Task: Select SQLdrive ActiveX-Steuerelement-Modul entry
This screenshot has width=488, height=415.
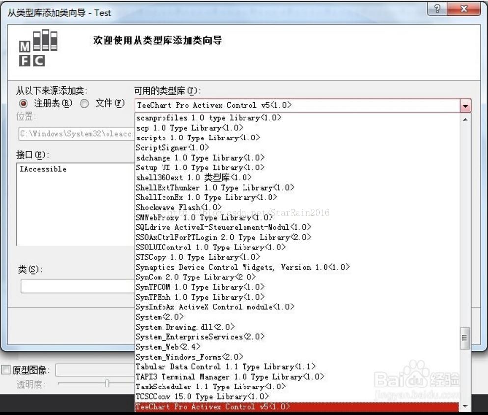Action: pyautogui.click(x=297, y=227)
